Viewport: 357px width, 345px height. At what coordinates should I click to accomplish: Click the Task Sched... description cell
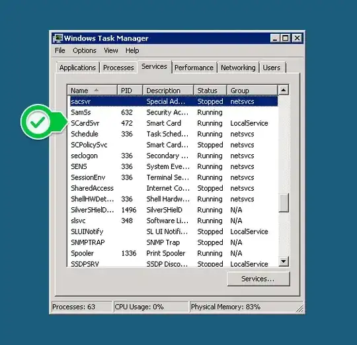(167, 134)
